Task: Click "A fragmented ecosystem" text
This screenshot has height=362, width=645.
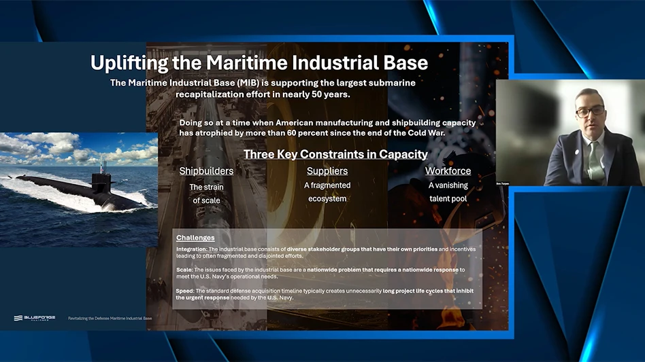Action: click(x=327, y=192)
